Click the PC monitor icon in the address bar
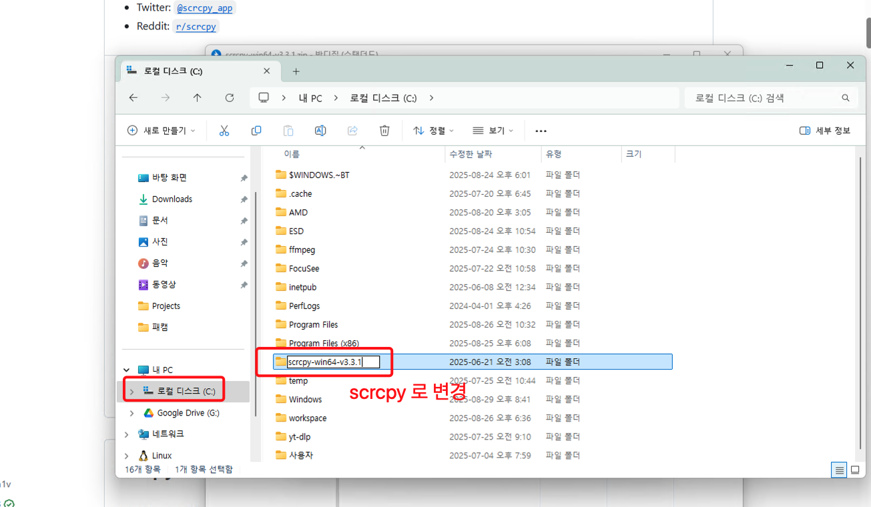Screen dimensions: 871x507 click(x=264, y=98)
